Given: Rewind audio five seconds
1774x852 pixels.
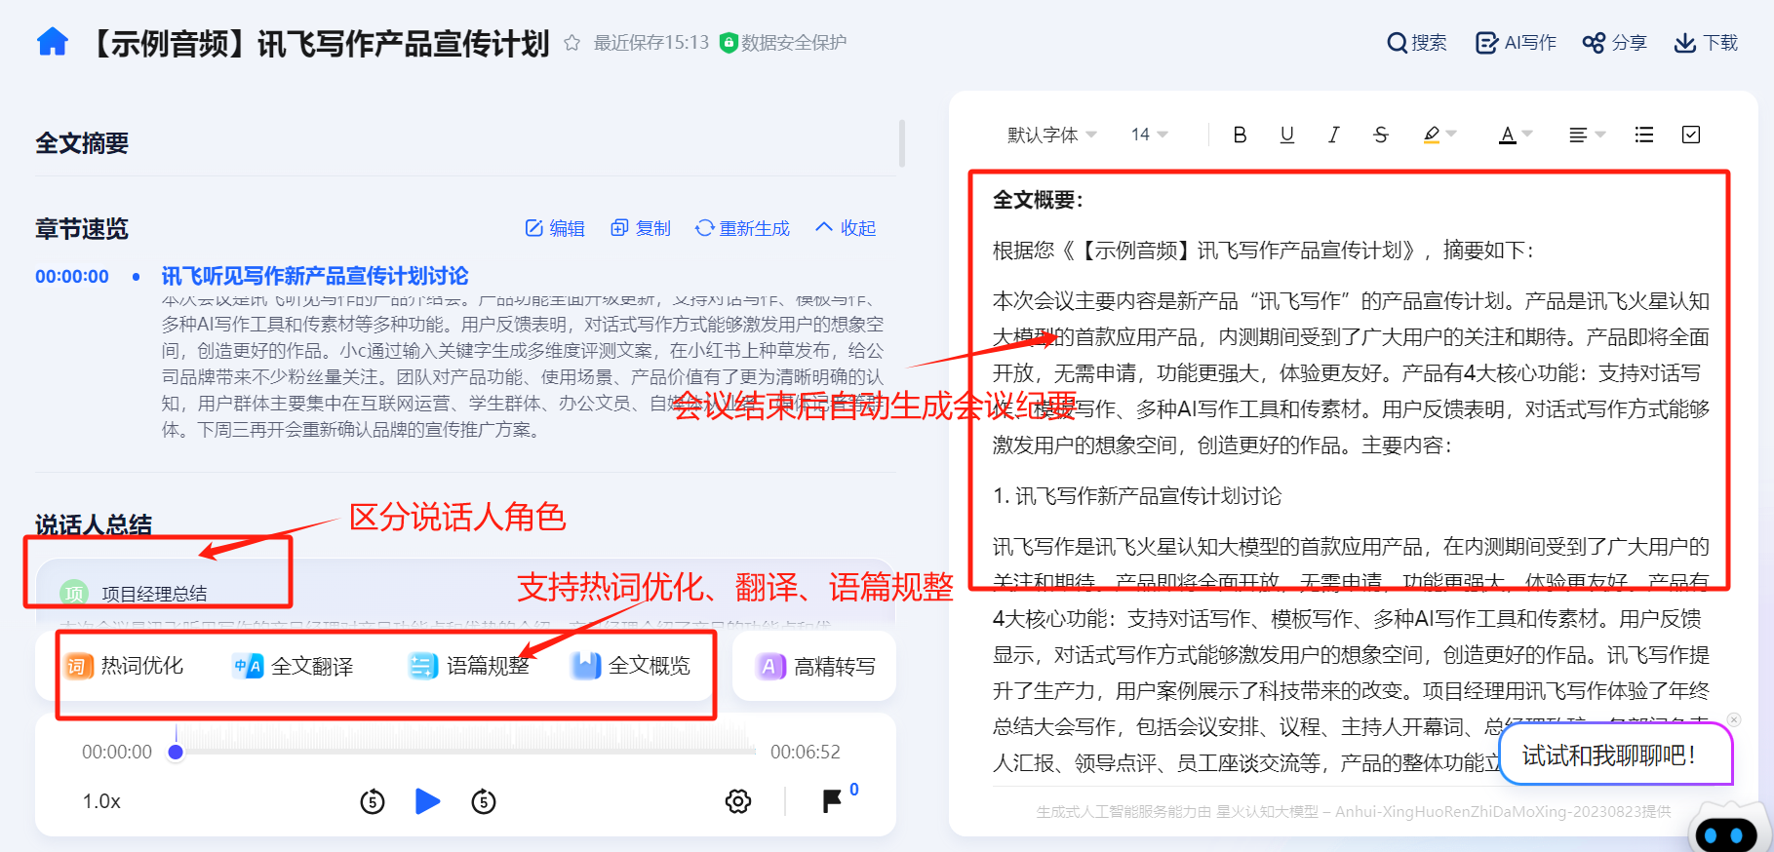Looking at the screenshot, I should coord(372,801).
